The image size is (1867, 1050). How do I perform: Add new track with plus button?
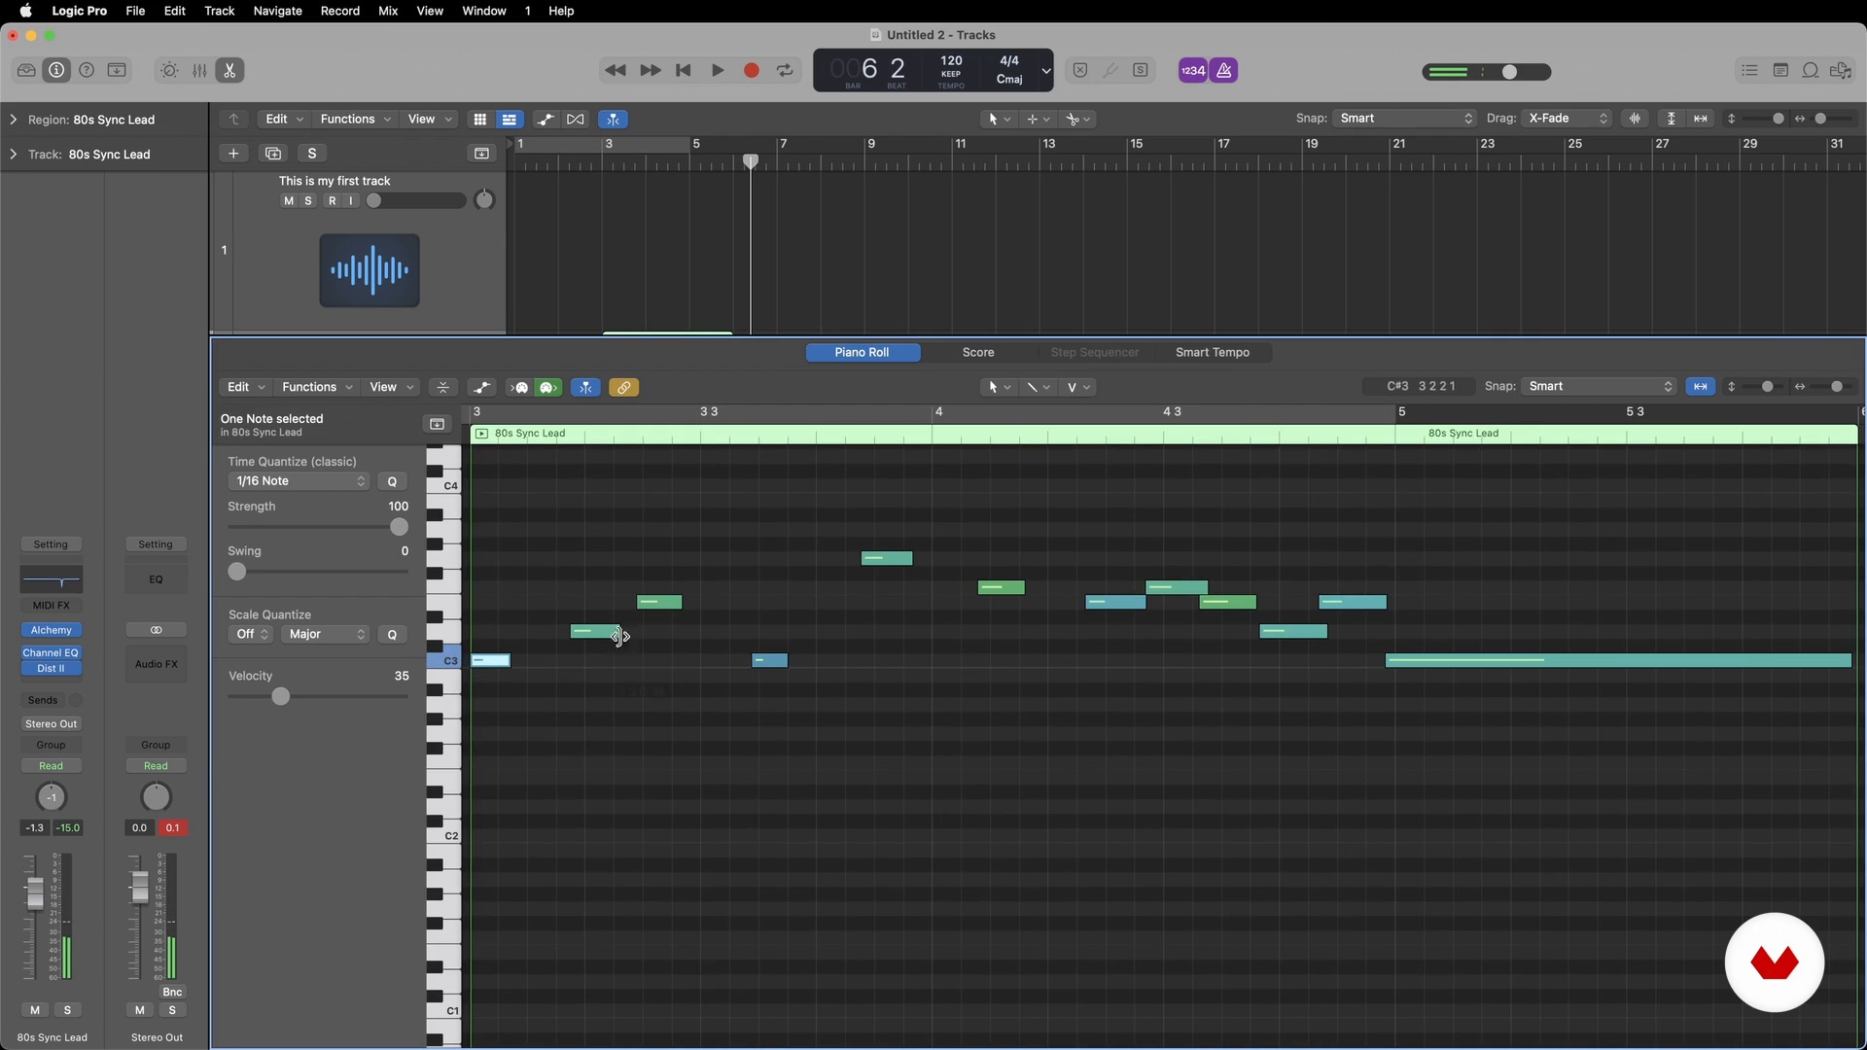pyautogui.click(x=233, y=154)
